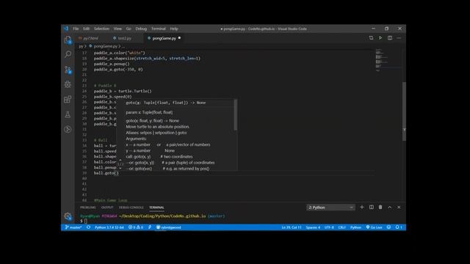Split the terminal panel
The width and height of the screenshot is (470, 264).
[x=372, y=207]
